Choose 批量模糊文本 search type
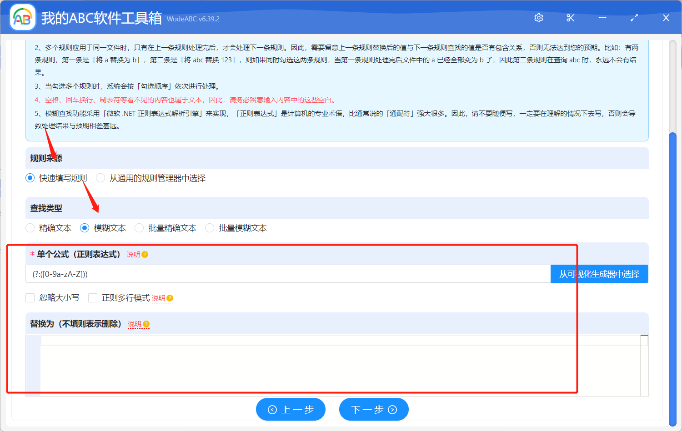The image size is (682, 432). (x=210, y=228)
